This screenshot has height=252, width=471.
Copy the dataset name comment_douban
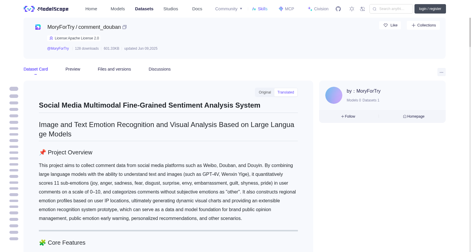pyautogui.click(x=125, y=27)
